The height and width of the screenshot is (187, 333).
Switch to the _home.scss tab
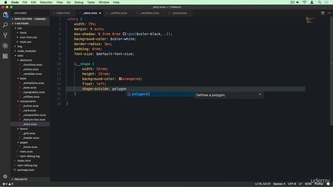click(179, 13)
